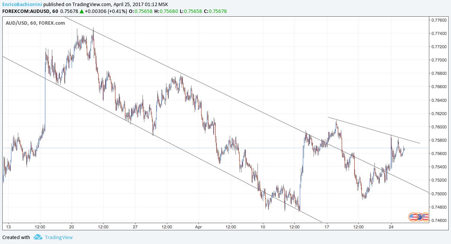Click the 0.76400 price axis label
451x244 pixels.
coord(439,100)
